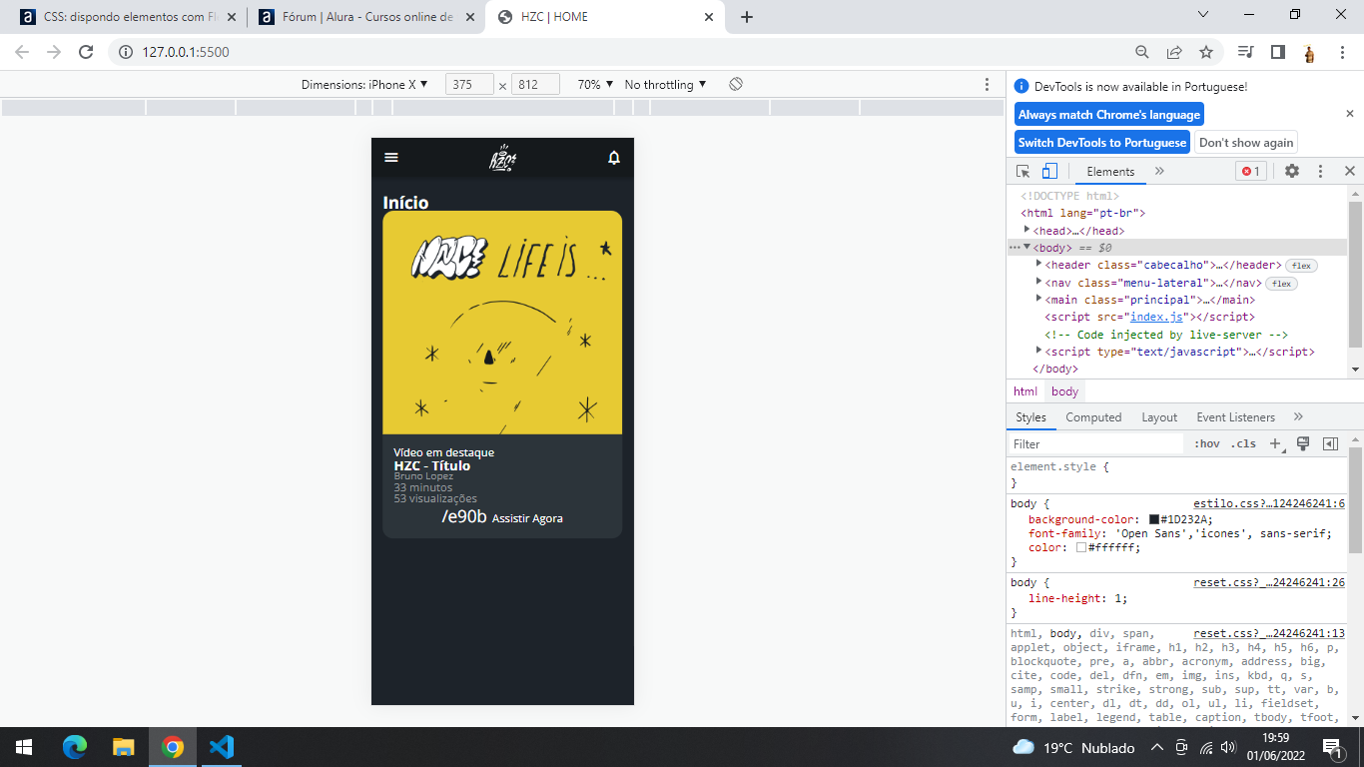Click Assistir Agora in the video card
The width and height of the screenshot is (1364, 767).
[527, 518]
